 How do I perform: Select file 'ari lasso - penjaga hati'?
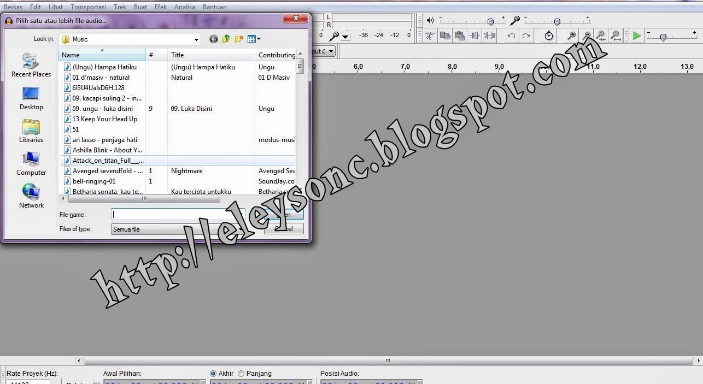[105, 140]
